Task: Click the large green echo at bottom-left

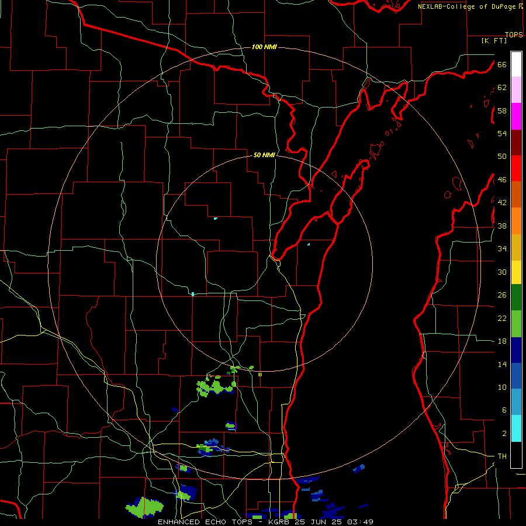Action: [x=145, y=507]
